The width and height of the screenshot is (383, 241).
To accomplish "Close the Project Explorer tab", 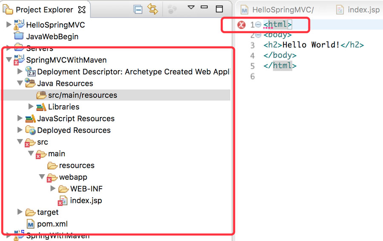I will point(82,9).
